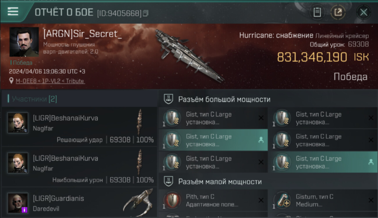Click person marker on highlighted left Gist module

[261, 140]
